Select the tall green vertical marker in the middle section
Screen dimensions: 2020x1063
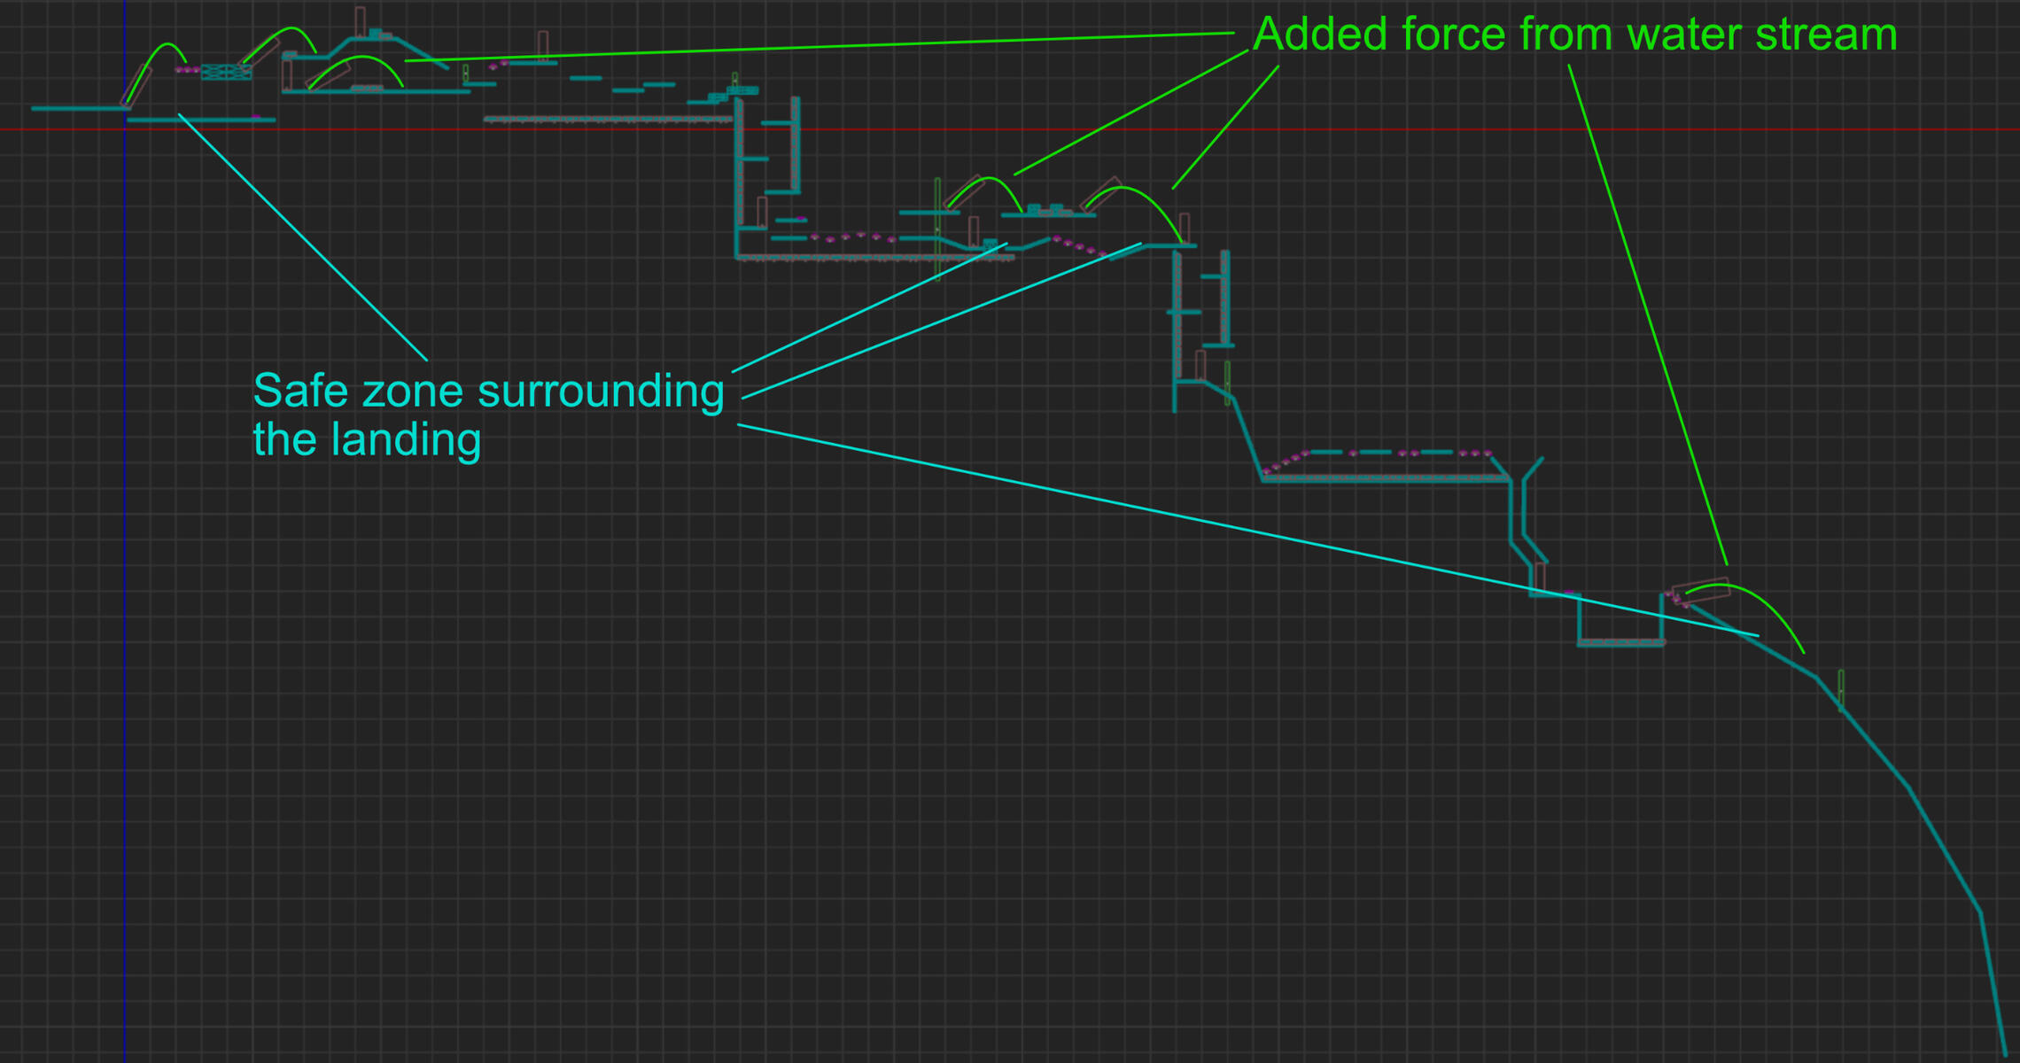click(x=937, y=229)
